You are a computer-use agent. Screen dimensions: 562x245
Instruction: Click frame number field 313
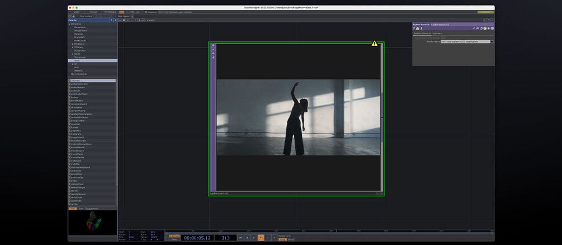tap(225, 238)
